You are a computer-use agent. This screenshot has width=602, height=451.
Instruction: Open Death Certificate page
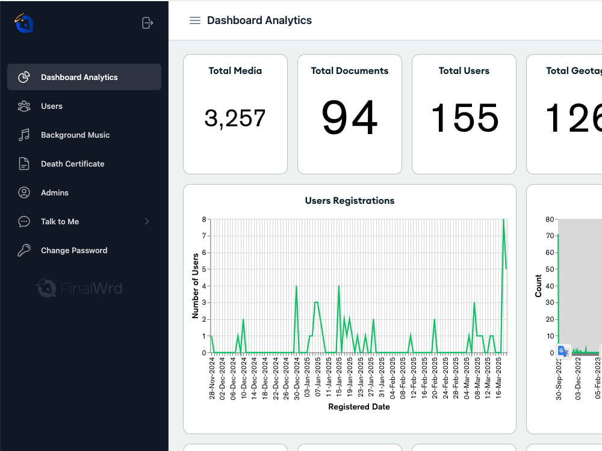tap(84, 164)
